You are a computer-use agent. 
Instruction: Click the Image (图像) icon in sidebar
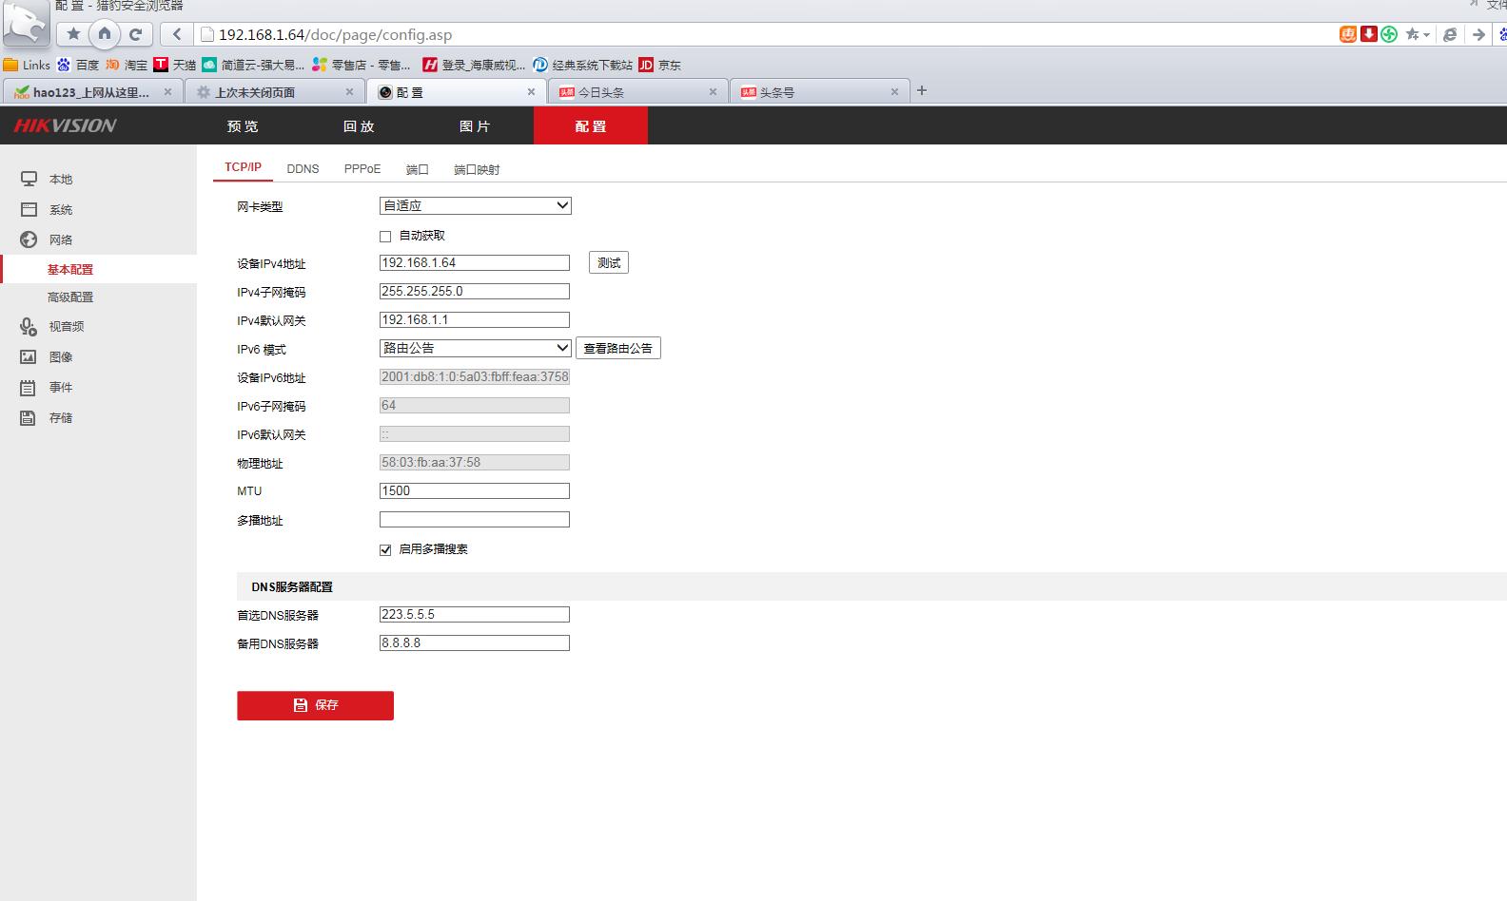click(29, 357)
